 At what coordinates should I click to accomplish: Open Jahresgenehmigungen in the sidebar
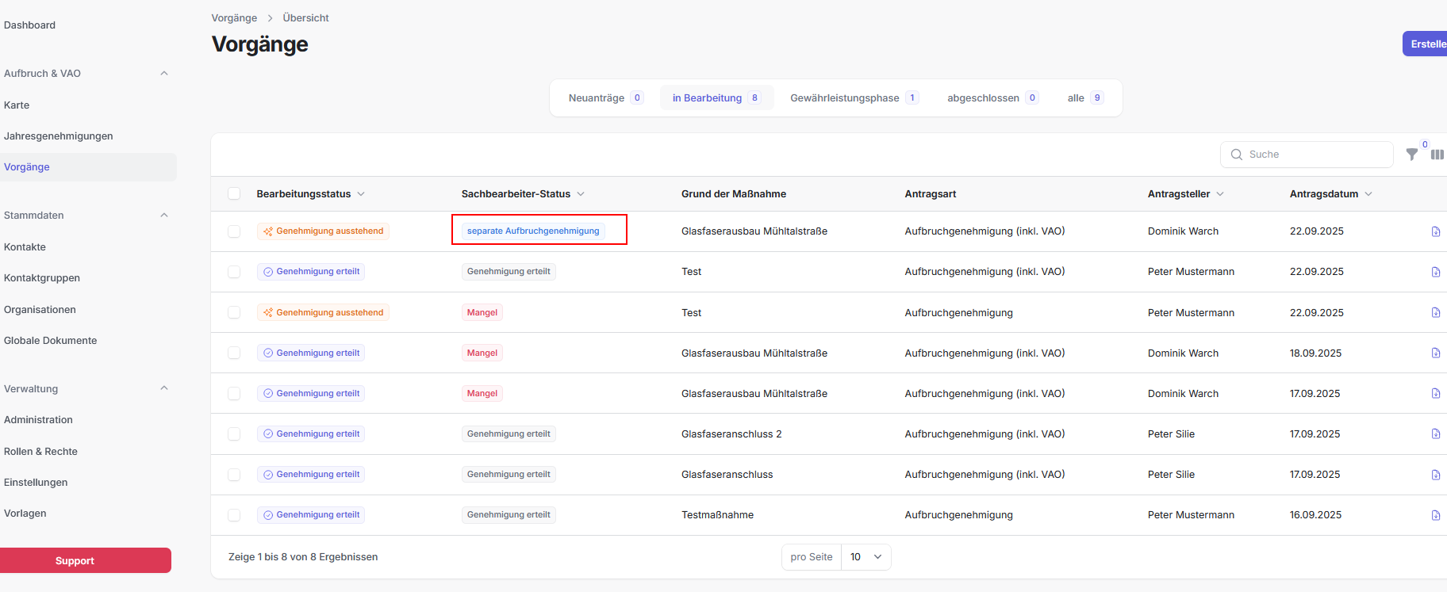coord(59,136)
